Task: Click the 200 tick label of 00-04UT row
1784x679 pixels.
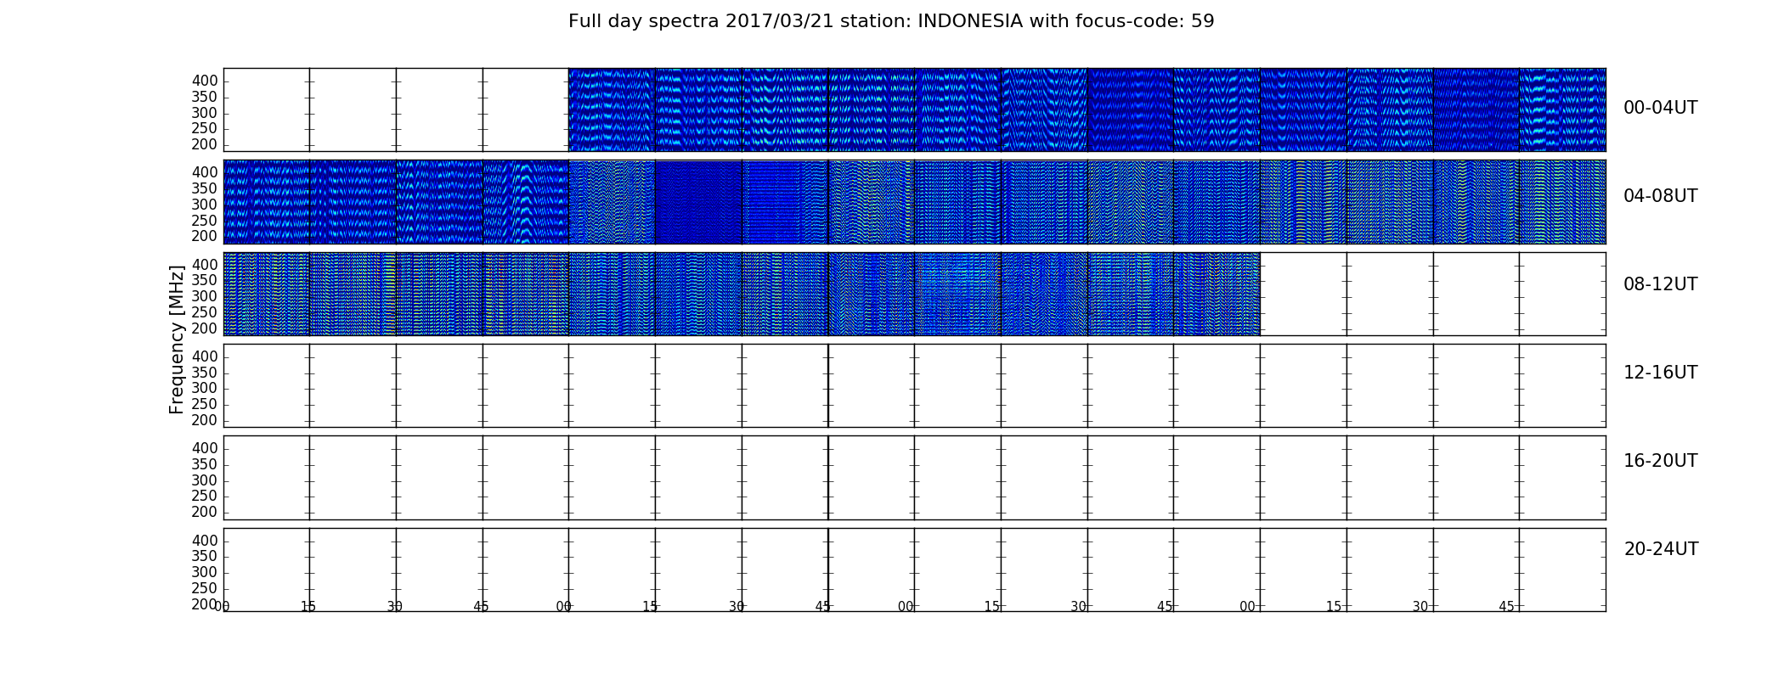Action: tap(205, 145)
